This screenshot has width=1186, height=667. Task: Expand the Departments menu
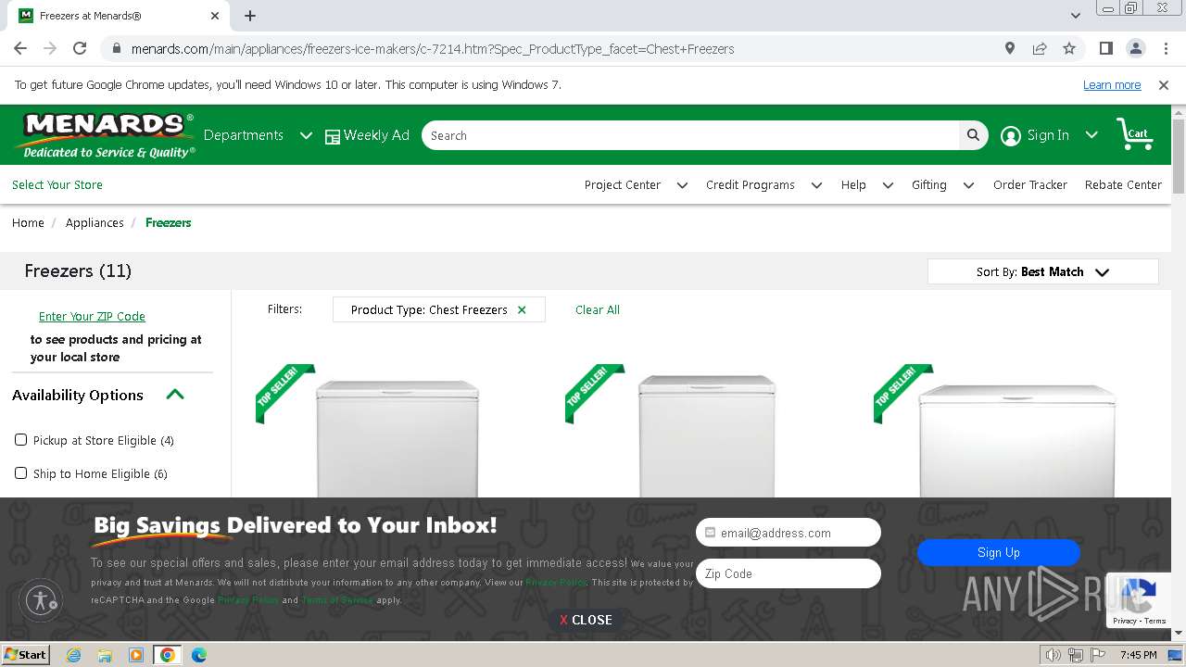258,135
